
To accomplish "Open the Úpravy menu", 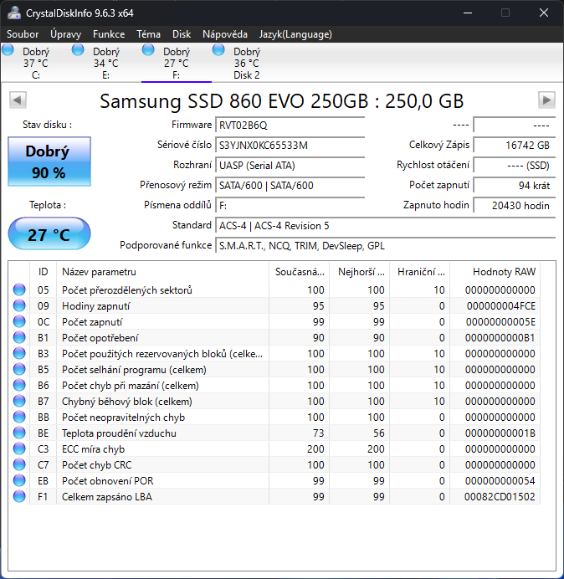I will coord(66,34).
